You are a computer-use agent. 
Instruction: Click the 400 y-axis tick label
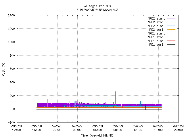pos(12,82)
